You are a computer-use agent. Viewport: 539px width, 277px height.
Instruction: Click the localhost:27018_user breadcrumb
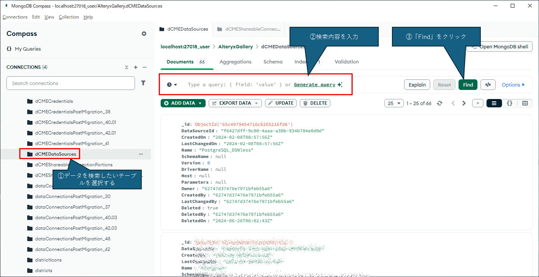point(185,47)
